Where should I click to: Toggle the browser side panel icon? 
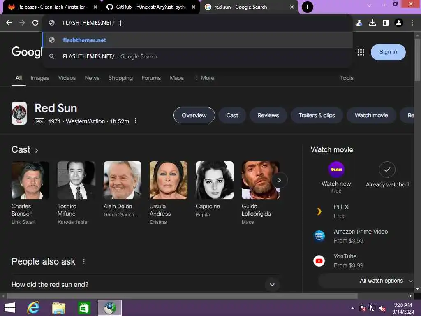pyautogui.click(x=386, y=23)
